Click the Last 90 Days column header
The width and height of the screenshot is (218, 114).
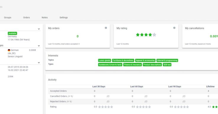click(175, 87)
